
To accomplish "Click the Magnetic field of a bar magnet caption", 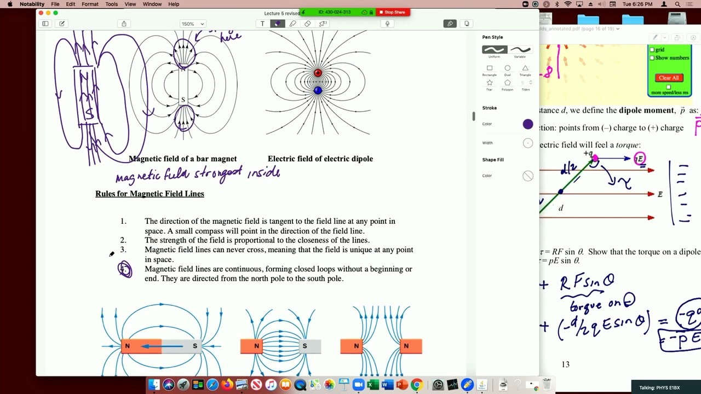I will pos(183,159).
